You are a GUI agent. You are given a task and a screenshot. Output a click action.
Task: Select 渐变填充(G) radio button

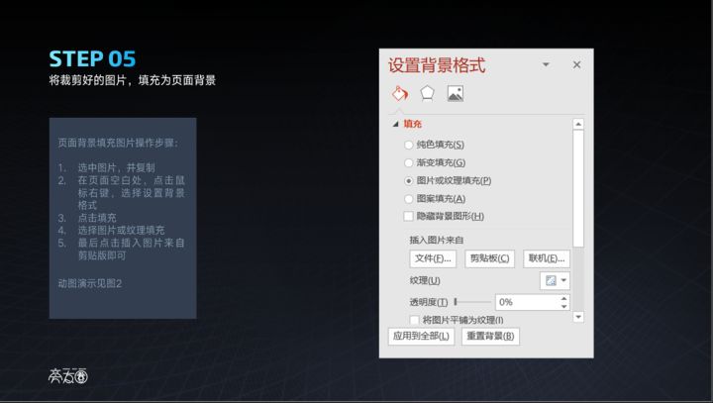tap(408, 162)
